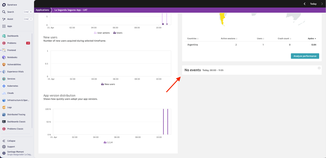Click the info icon in No events panel
This screenshot has width=326, height=158.
pos(319,68)
